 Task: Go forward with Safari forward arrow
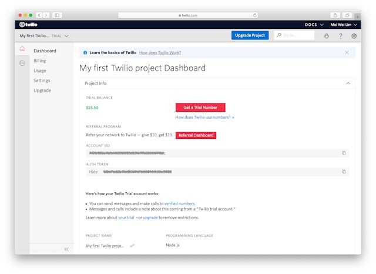pos(46,15)
